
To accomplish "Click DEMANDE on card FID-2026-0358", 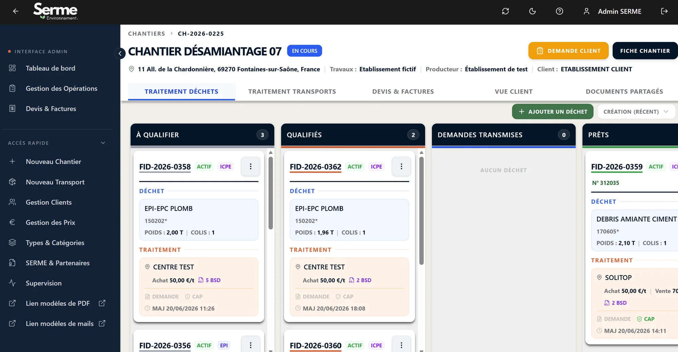I will point(162,297).
